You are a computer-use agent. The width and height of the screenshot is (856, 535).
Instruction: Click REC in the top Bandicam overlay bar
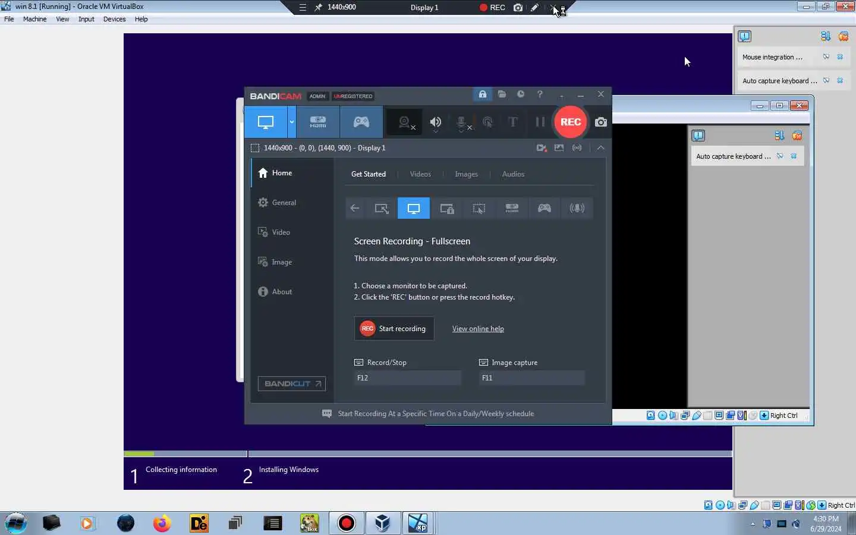click(492, 8)
